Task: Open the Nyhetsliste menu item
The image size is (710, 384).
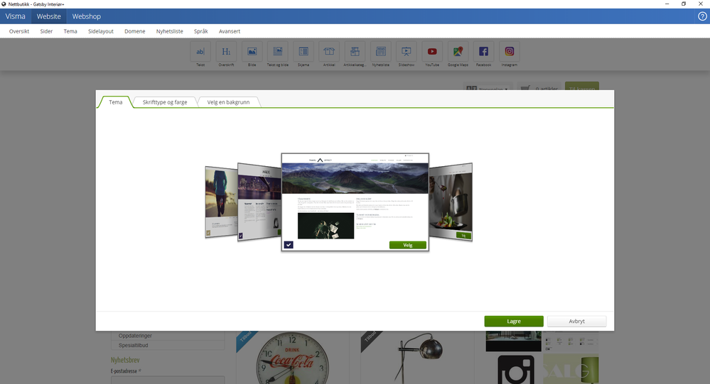Action: 170,31
